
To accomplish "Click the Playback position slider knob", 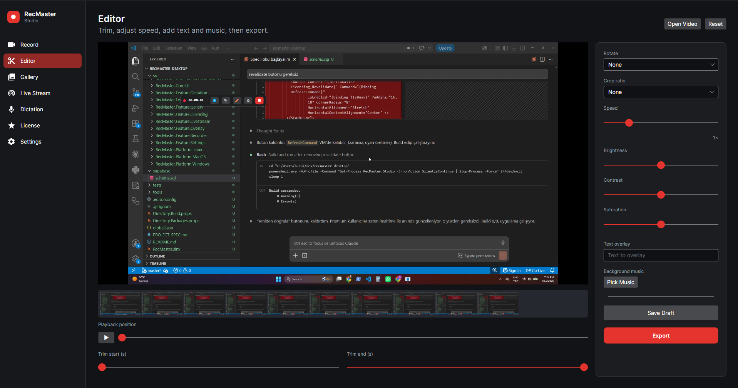I will [x=122, y=338].
